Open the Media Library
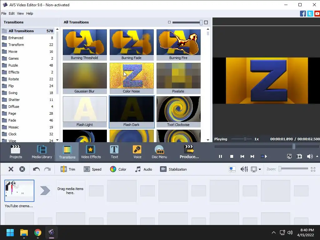The width and height of the screenshot is (320, 240). click(42, 152)
